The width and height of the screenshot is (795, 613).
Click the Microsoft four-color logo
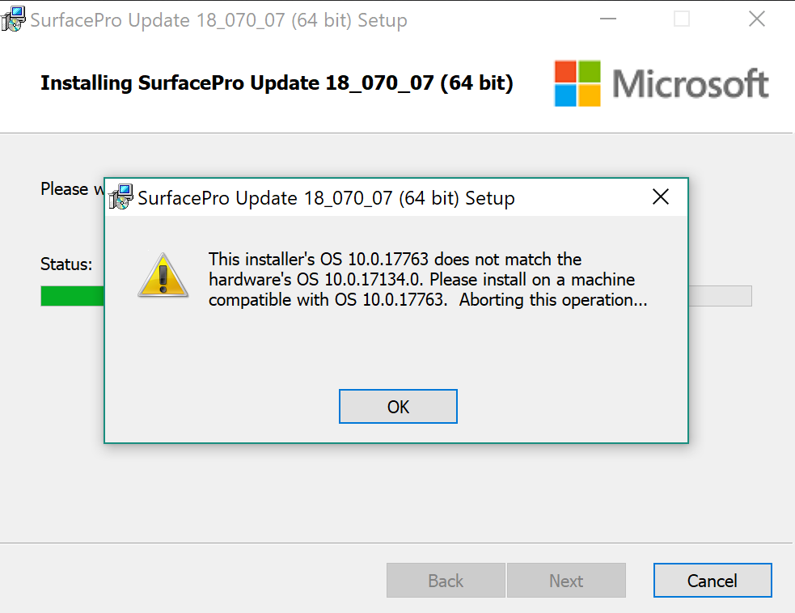coord(577,83)
